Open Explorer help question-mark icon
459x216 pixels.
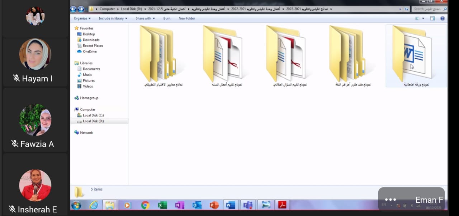click(x=443, y=18)
